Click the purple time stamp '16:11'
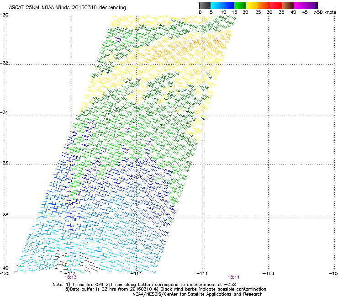The image size is (338, 297). pyautogui.click(x=234, y=277)
